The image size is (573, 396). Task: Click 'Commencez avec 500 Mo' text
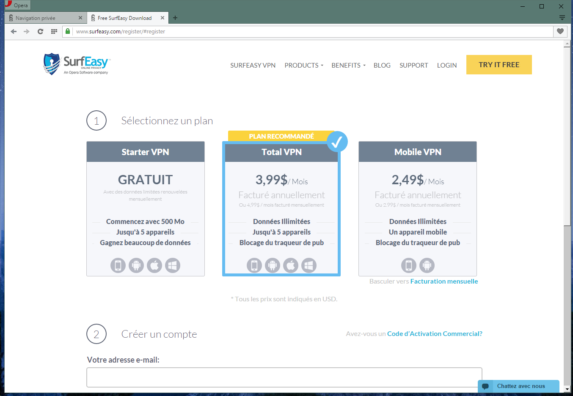(145, 221)
